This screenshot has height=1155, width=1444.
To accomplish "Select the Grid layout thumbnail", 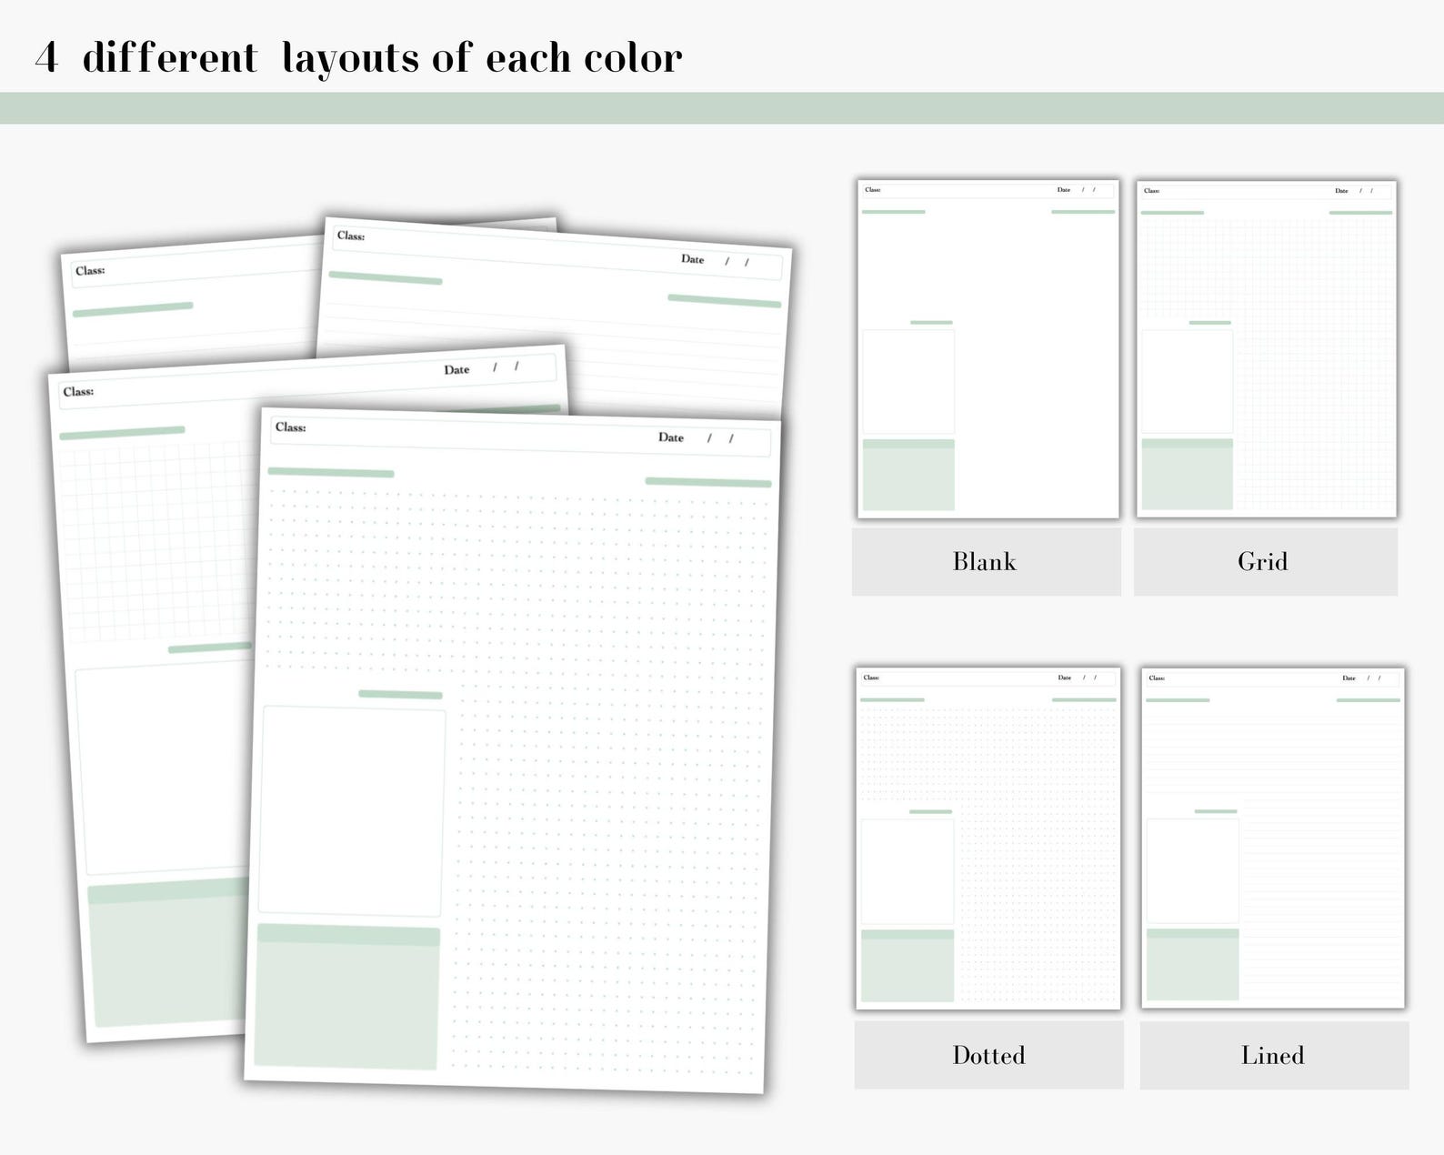I will [1267, 349].
